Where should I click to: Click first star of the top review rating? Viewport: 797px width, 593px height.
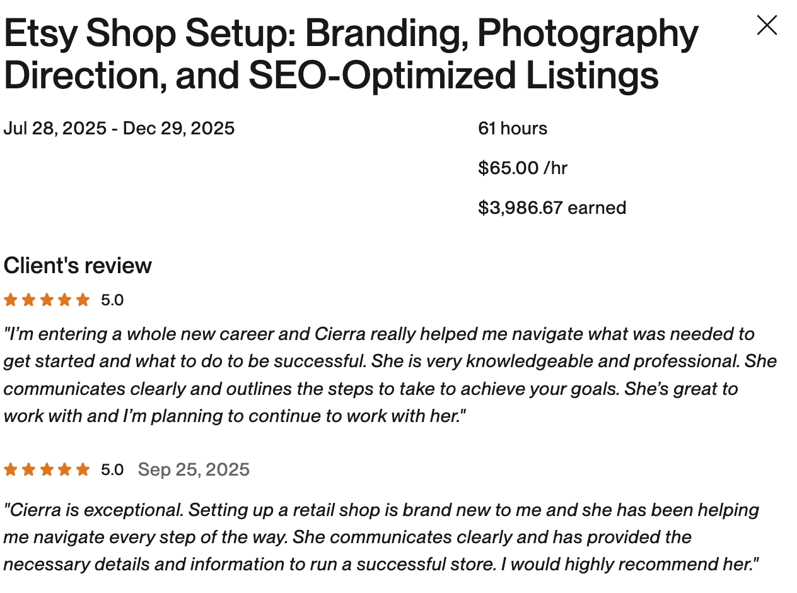(11, 300)
